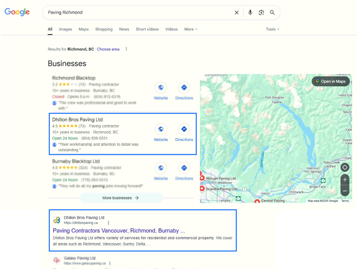Open Google Lens image search
The height and width of the screenshot is (269, 357).
click(x=261, y=12)
